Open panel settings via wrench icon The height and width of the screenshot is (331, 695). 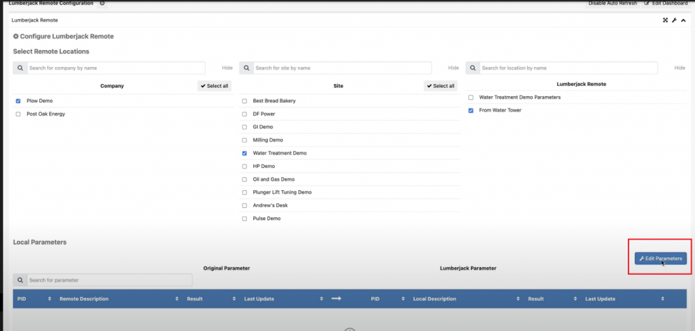(x=674, y=20)
